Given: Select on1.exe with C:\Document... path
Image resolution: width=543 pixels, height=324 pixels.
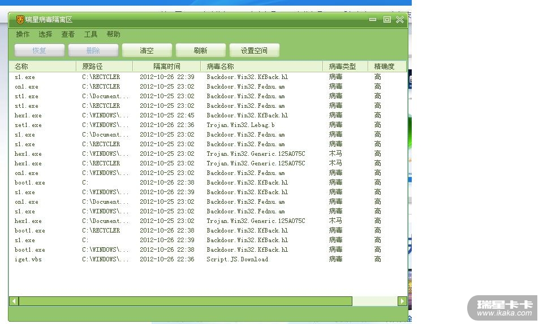Looking at the screenshot, I should point(208,202).
